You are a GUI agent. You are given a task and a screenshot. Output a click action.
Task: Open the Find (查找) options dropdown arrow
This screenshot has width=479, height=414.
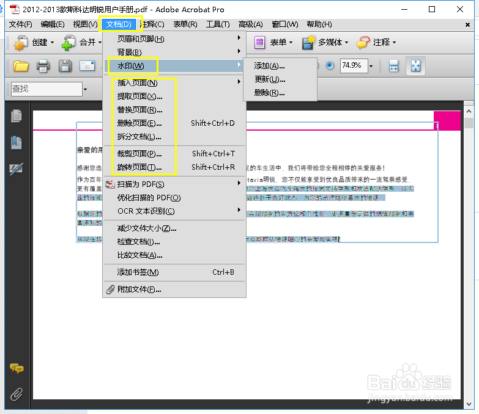coord(85,89)
